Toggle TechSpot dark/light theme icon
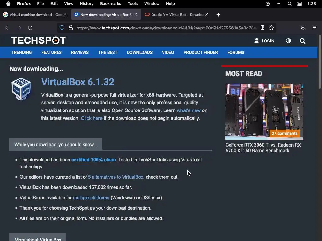This screenshot has height=241, width=322. (289, 41)
